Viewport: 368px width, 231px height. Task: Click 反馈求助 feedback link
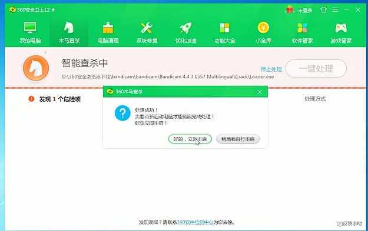pos(349,224)
